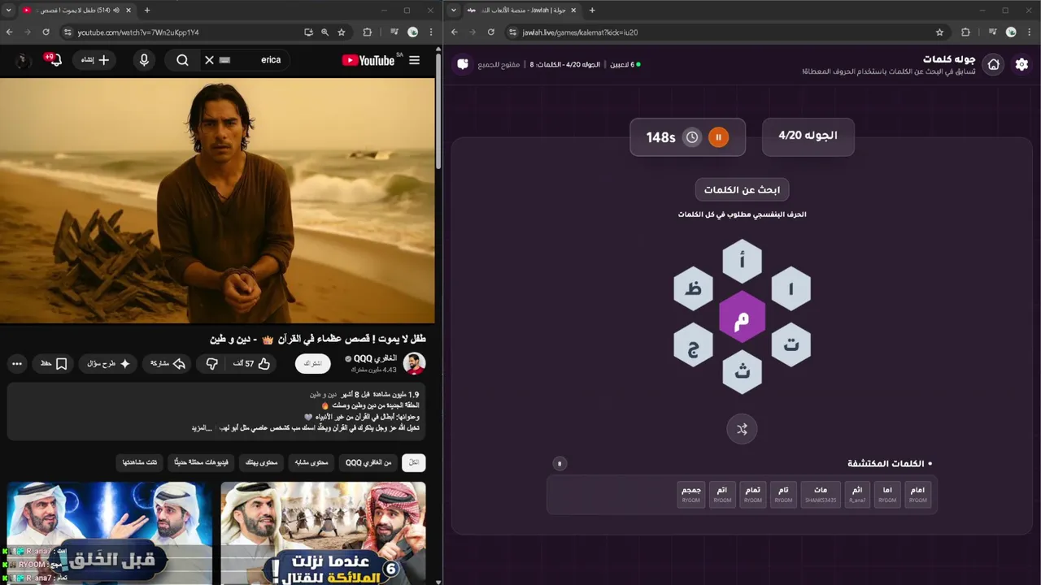The image size is (1041, 585).
Task: Click the clock icon beside 148s
Action: [x=691, y=137]
